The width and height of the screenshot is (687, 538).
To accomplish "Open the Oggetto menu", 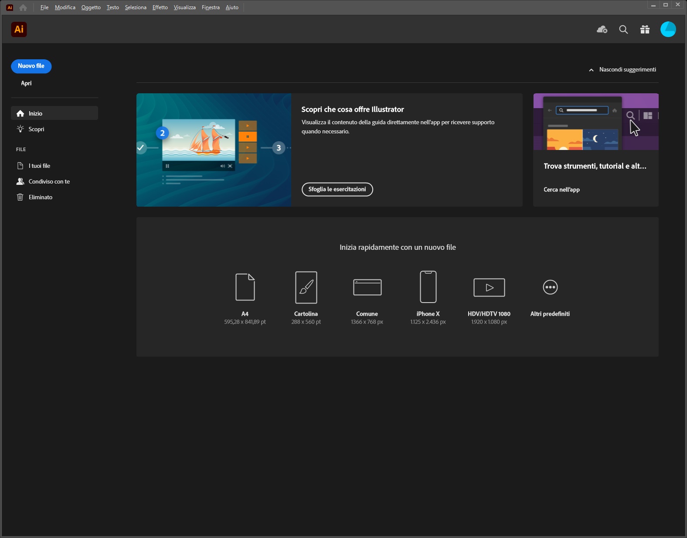I will [91, 7].
